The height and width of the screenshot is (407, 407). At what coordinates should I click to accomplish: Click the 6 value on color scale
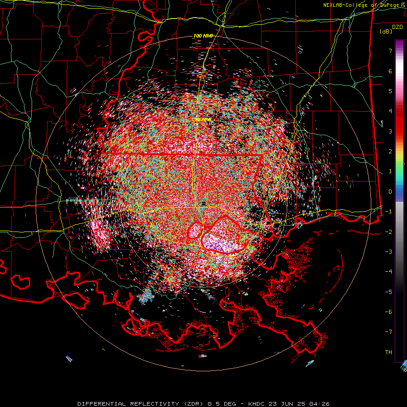click(390, 71)
